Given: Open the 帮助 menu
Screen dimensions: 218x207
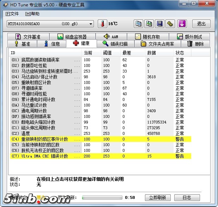Looking at the screenshot, I should [32, 14].
